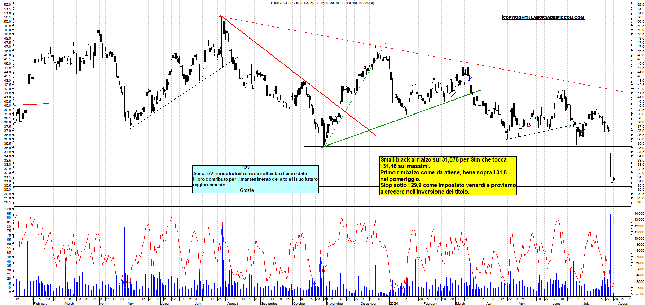645x305 pixels.
Task: Click the bold '522' heading in the cyan box
Action: click(x=246, y=168)
